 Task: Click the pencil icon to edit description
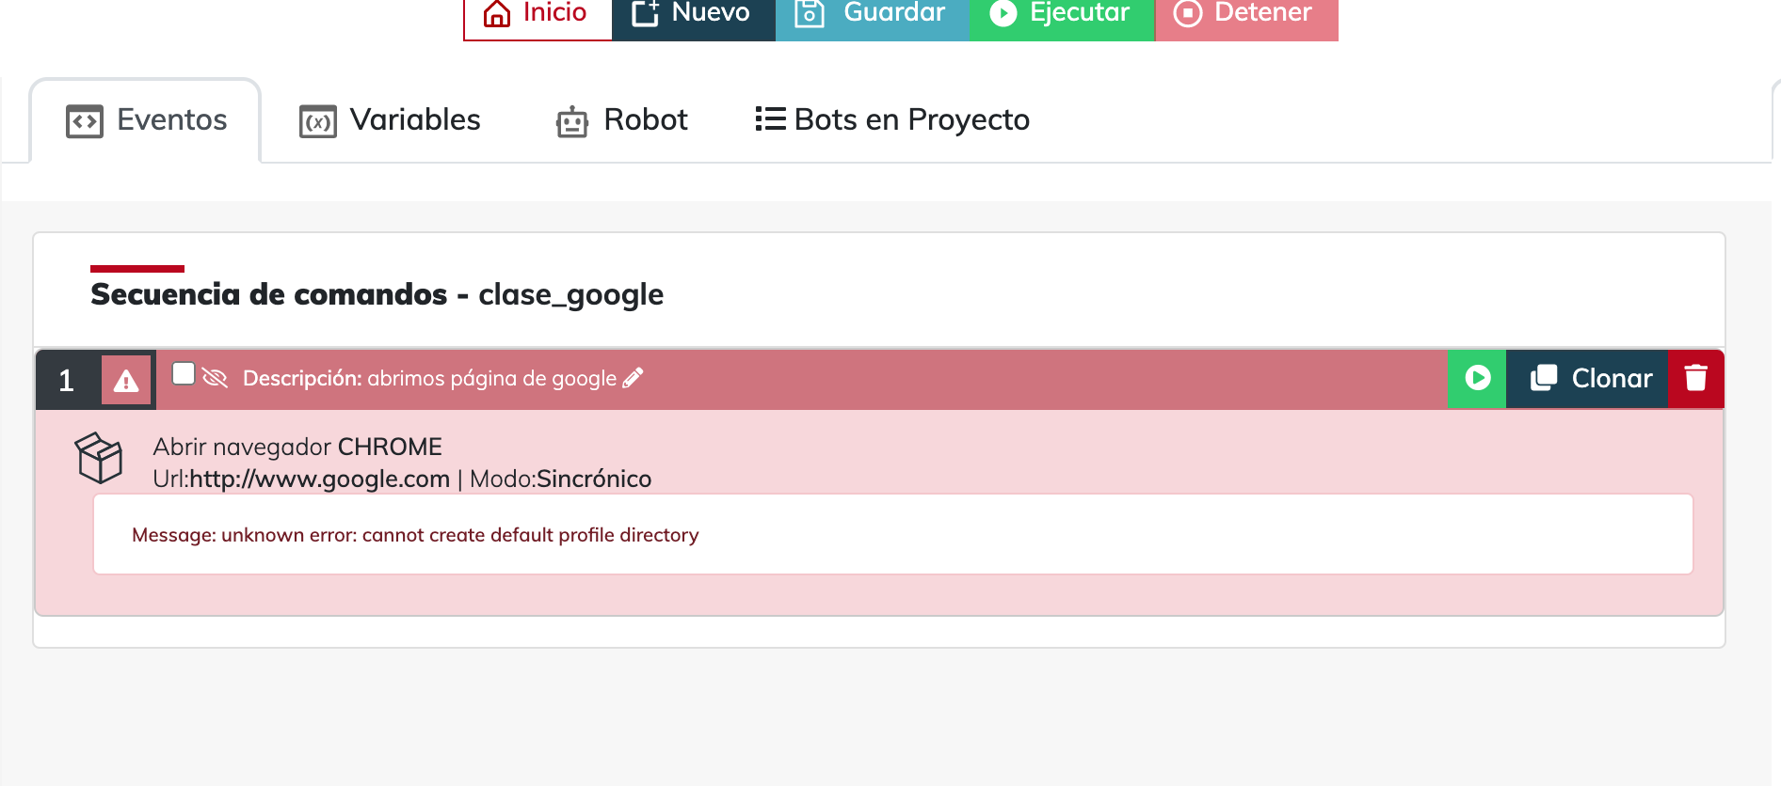(x=634, y=378)
